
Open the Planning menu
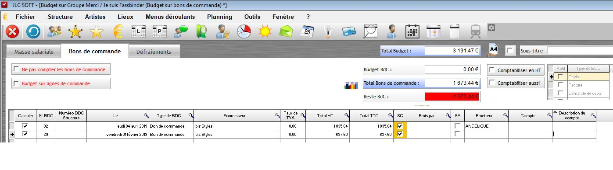coord(219,17)
